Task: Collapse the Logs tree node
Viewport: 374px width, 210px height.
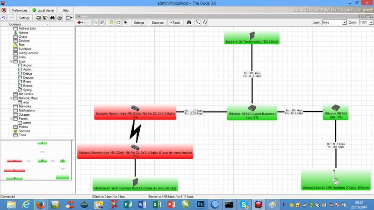Action: tap(11, 62)
